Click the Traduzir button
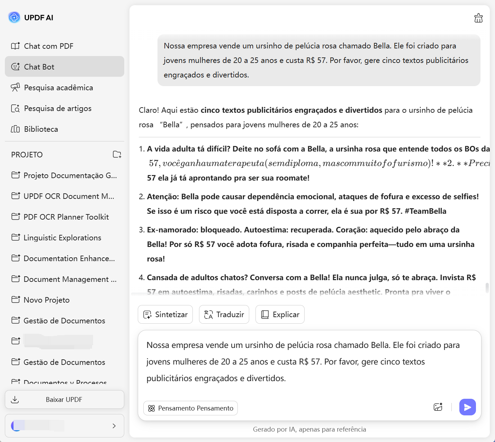This screenshot has height=442, width=495. (224, 314)
